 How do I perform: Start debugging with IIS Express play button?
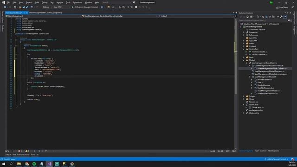click(x=72, y=7)
